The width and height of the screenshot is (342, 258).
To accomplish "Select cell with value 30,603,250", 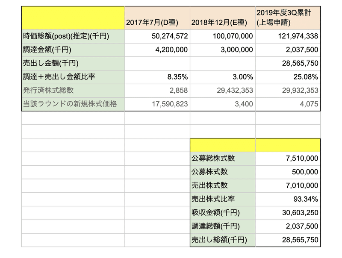I will tap(288, 213).
